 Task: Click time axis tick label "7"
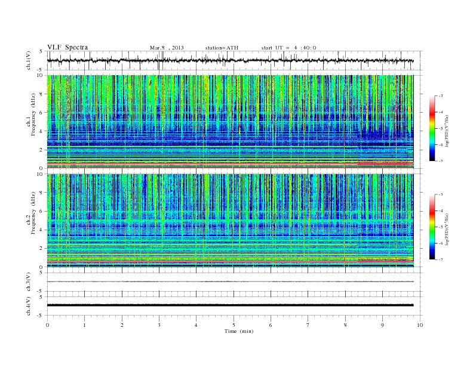[x=308, y=325]
